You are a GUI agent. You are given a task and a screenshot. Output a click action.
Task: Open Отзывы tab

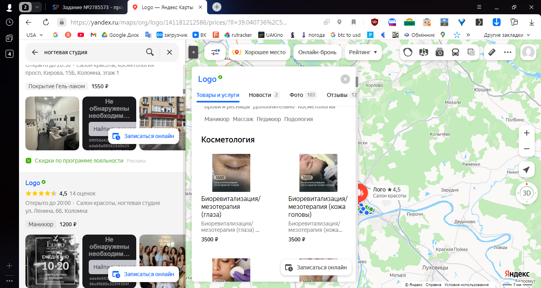(342, 95)
